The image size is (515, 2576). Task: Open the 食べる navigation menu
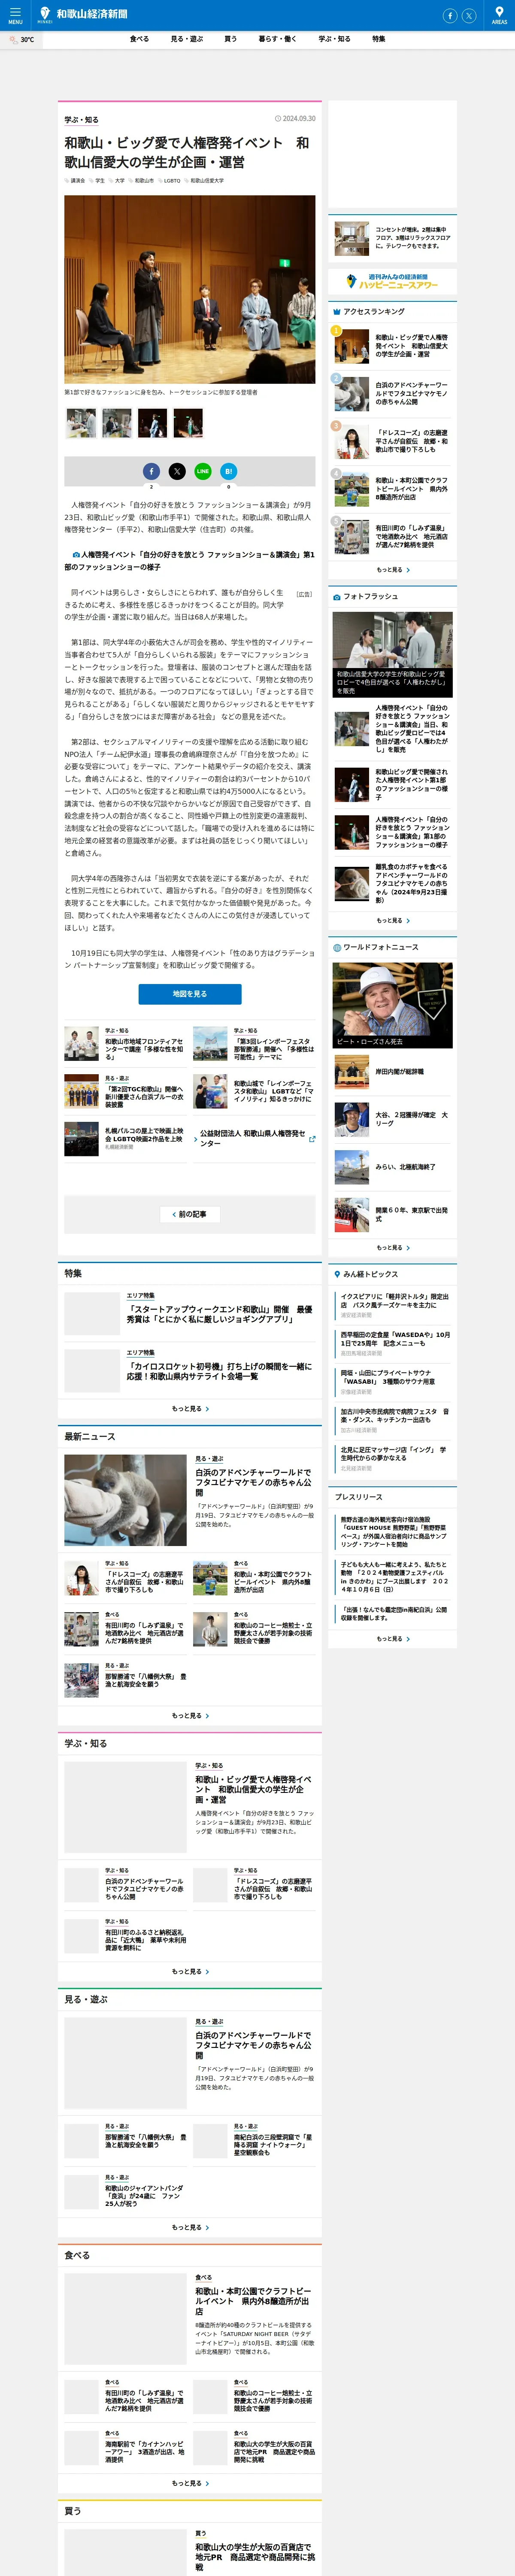(x=139, y=39)
